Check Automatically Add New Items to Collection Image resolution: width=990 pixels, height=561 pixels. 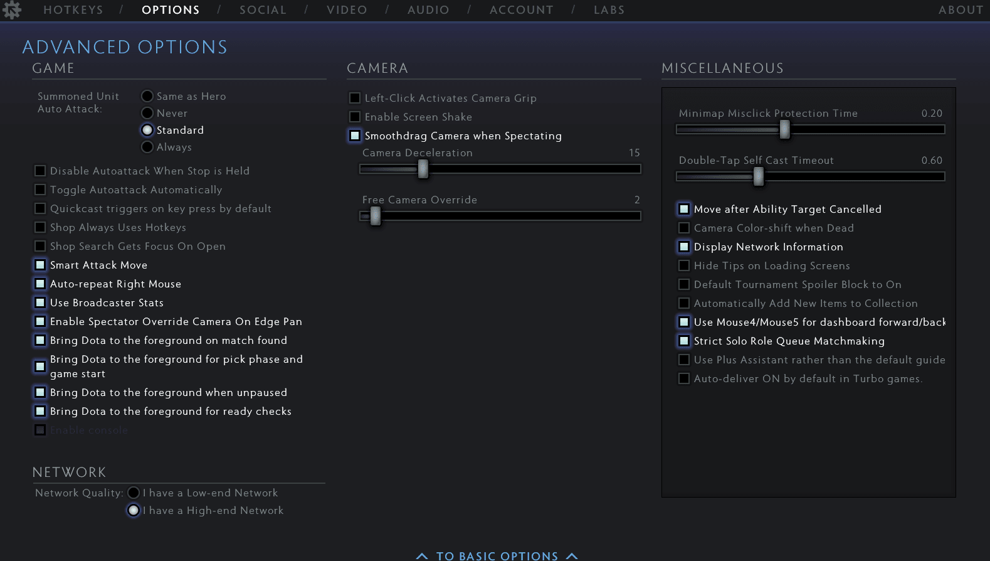click(684, 303)
